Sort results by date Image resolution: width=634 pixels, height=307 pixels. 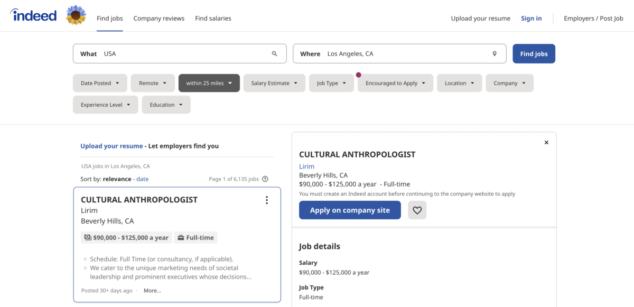click(x=143, y=179)
